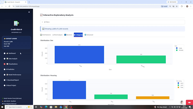Open the Windows Start menu
The height and width of the screenshot is (109, 193).
pos(2,107)
